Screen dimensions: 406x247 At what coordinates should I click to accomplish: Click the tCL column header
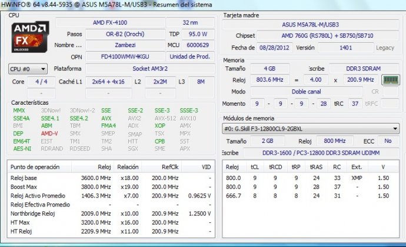255,167
